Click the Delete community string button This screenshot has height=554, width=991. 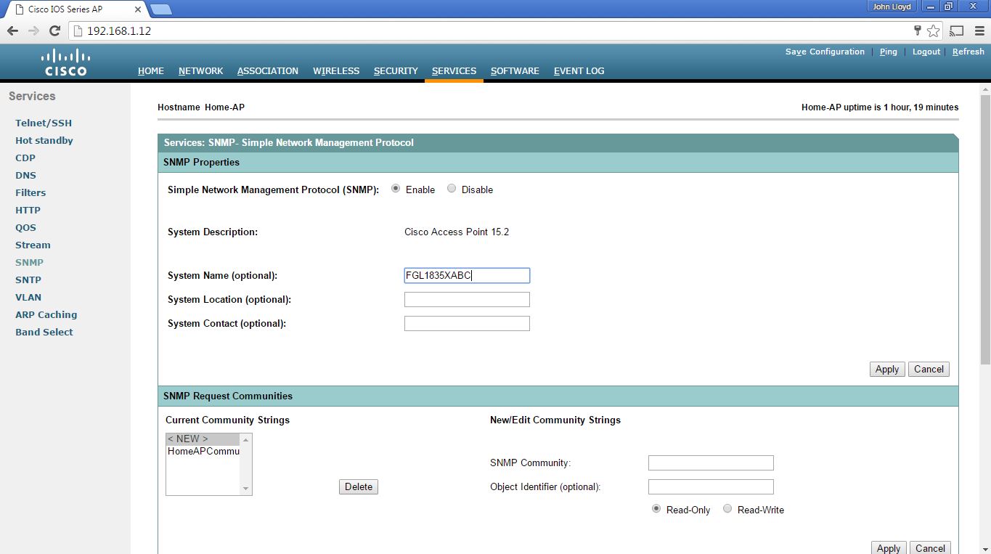pyautogui.click(x=359, y=486)
